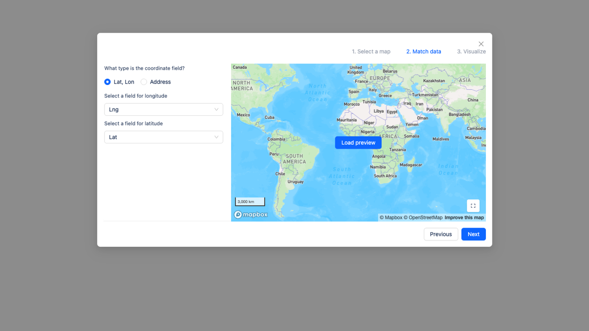This screenshot has width=589, height=331.
Task: Click the Pakistan label on map
Action: [434, 109]
